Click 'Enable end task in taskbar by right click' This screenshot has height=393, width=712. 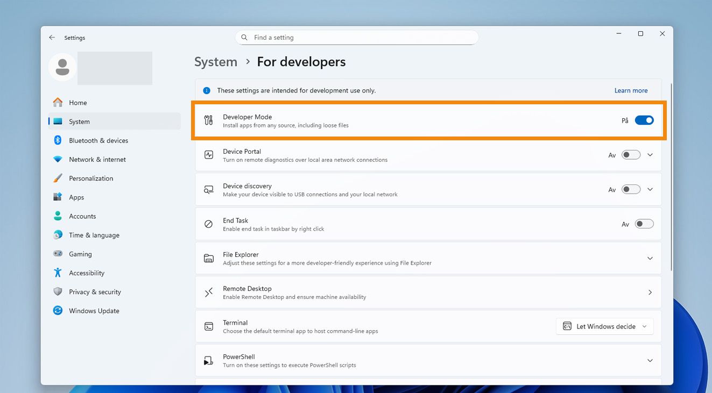tap(273, 229)
